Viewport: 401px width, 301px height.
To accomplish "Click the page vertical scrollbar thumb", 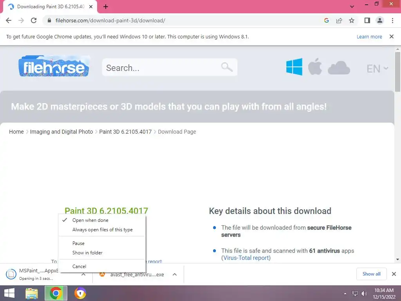I will [x=397, y=72].
